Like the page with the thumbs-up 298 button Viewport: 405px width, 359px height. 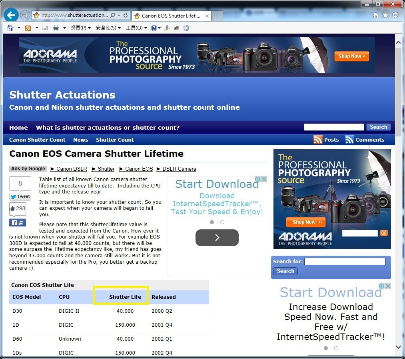(x=18, y=209)
